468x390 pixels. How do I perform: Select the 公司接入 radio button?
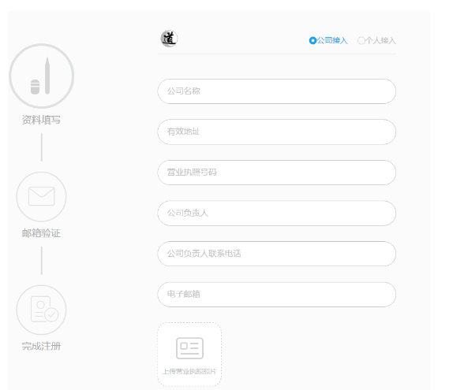[x=313, y=40]
